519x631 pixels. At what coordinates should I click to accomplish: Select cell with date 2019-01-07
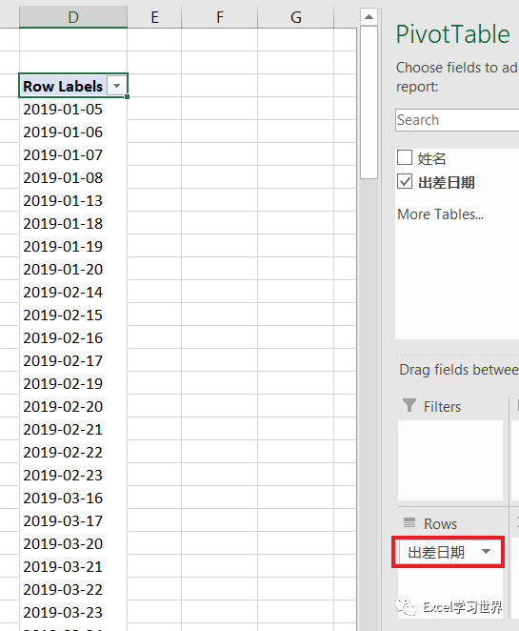pos(73,155)
